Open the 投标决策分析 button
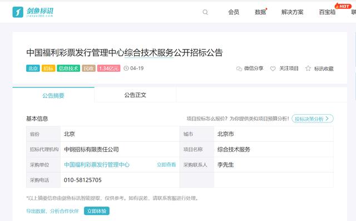356x221 pixels. coord(313,119)
